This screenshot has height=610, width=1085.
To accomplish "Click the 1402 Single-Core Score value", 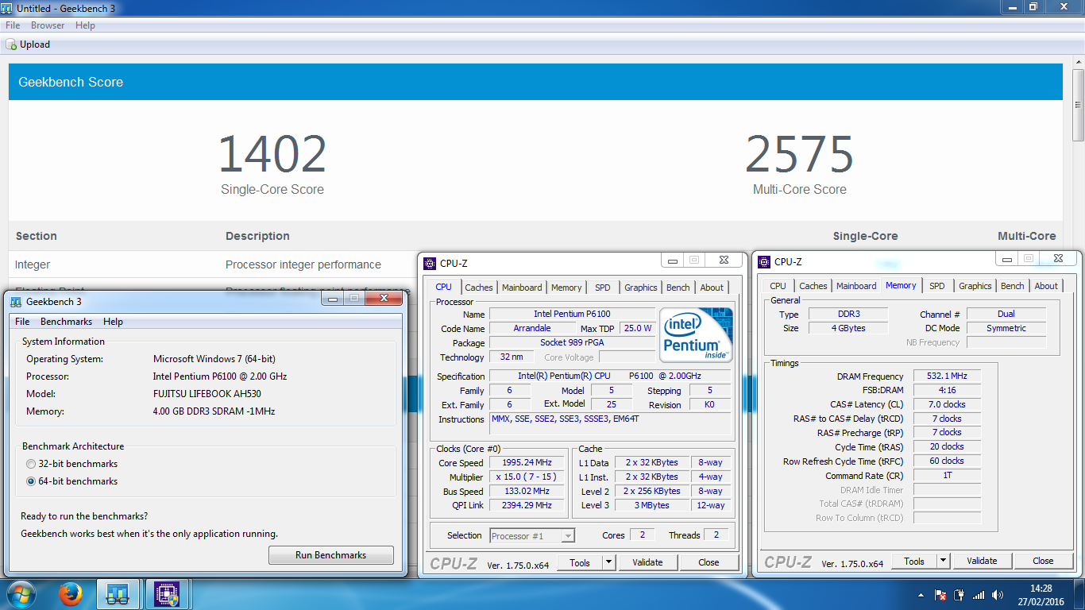I will (272, 154).
